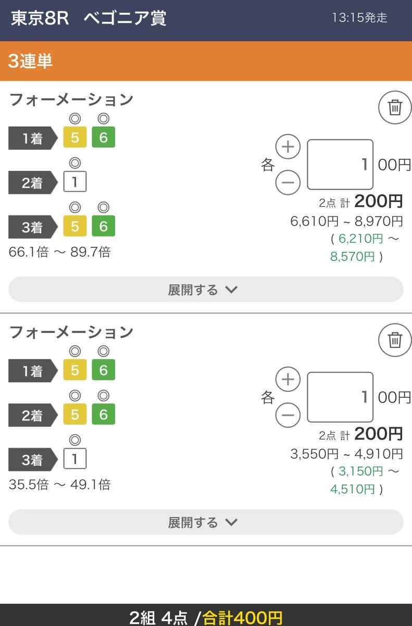412x626 pixels.
Task: Select horse 6 in first bet's 1着 row
Action: [x=103, y=138]
